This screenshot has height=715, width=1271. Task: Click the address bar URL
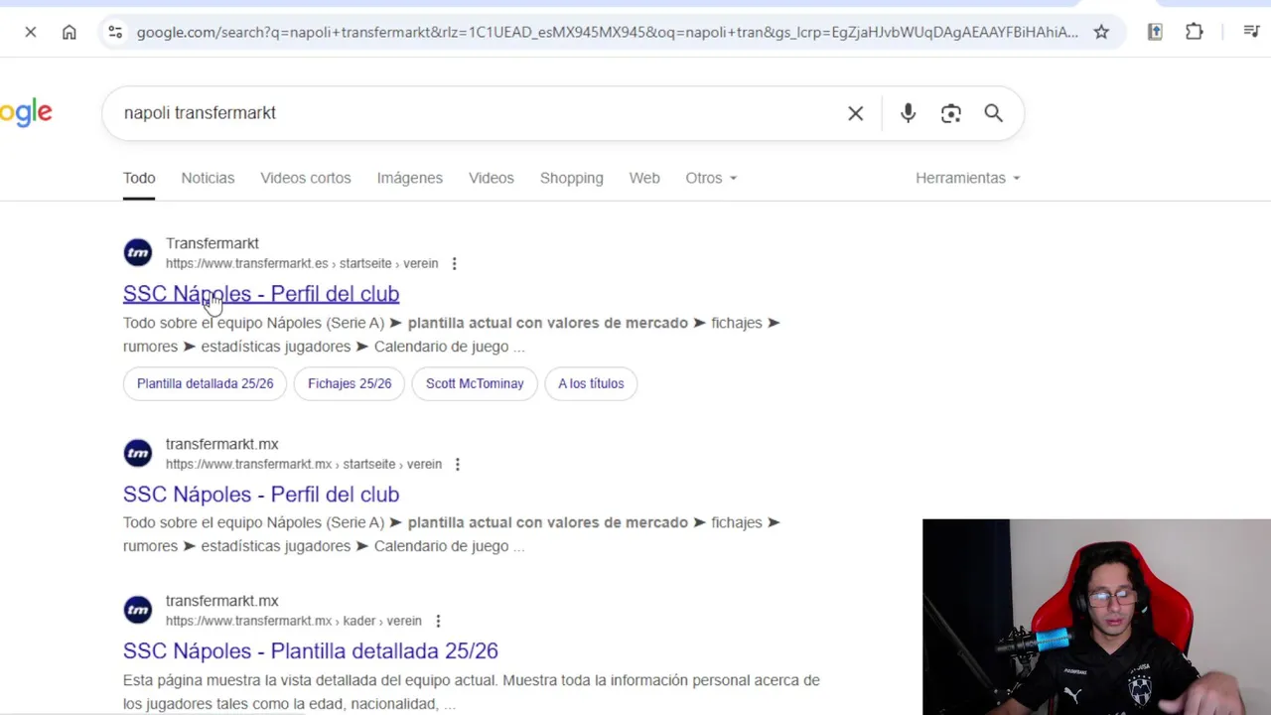tap(607, 32)
